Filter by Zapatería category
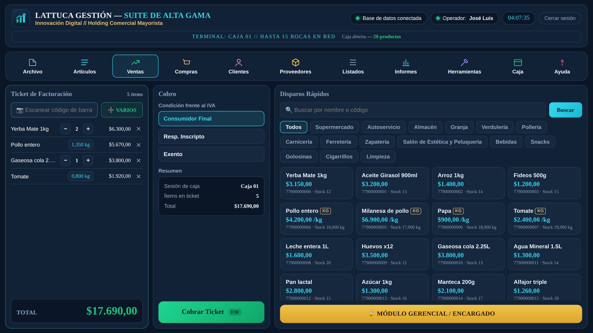 point(377,142)
